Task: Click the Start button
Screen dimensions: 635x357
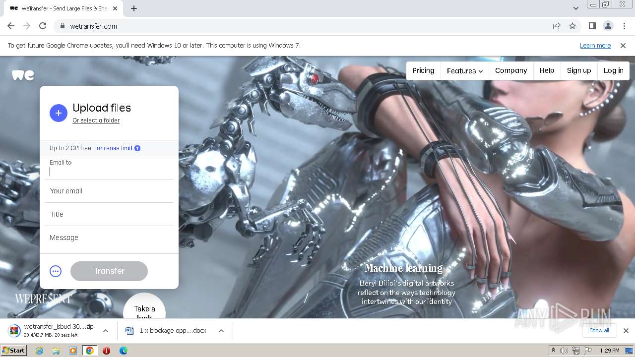Action: tap(14, 351)
